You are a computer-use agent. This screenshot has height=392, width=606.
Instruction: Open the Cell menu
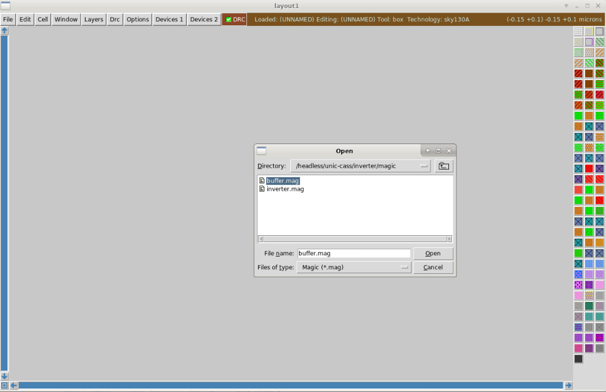coord(43,19)
